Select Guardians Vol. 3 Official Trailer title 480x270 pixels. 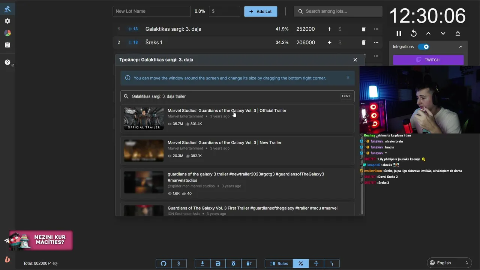(x=227, y=111)
